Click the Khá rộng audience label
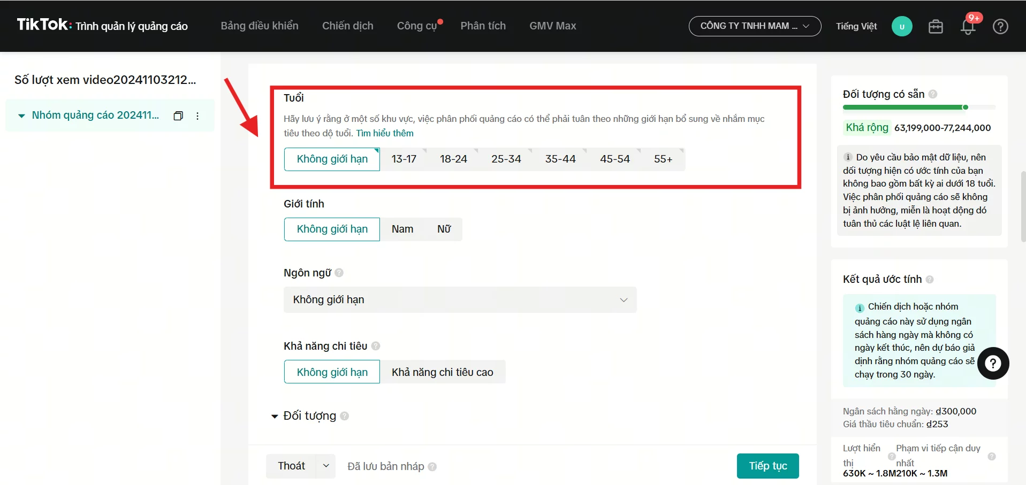Viewport: 1026px width, 485px height. tap(867, 127)
